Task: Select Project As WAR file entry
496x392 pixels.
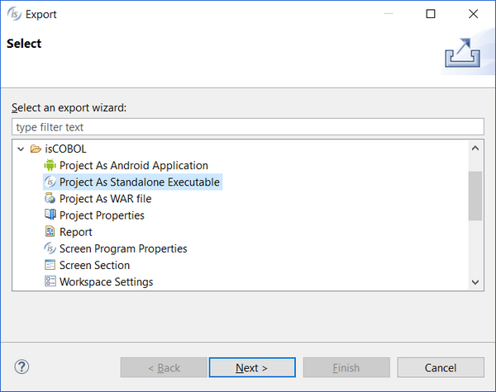Action: click(x=105, y=199)
